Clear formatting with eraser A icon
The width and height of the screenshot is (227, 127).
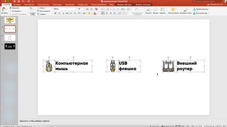[x=96, y=9]
